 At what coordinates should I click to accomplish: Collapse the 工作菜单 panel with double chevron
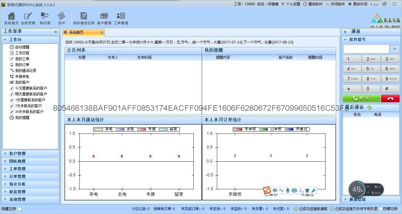pyautogui.click(x=56, y=32)
